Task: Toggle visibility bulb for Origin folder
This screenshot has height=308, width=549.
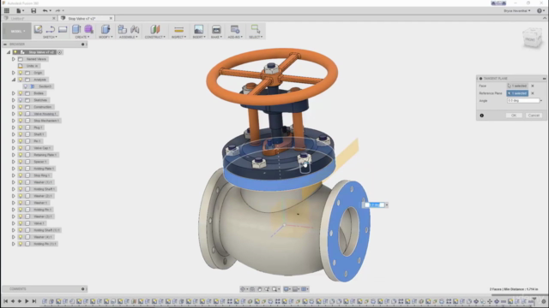Action: [x=21, y=73]
